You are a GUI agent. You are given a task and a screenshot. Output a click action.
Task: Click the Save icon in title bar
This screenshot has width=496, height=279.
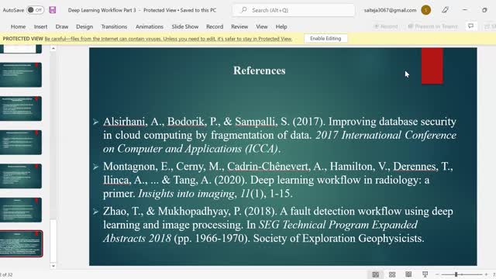[53, 10]
